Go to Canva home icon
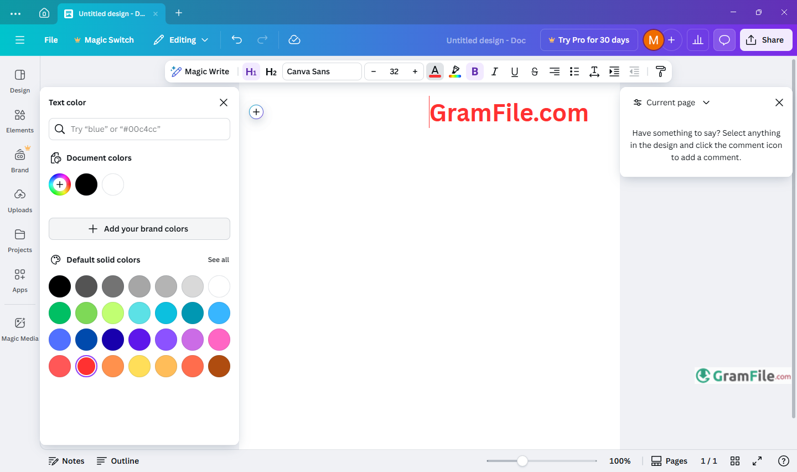 (x=44, y=13)
